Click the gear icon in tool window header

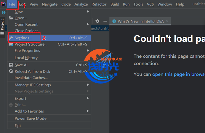tap(97, 21)
